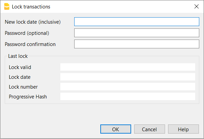Click into the Password (optional) text box
The image size is (204, 139).
(x=137, y=33)
